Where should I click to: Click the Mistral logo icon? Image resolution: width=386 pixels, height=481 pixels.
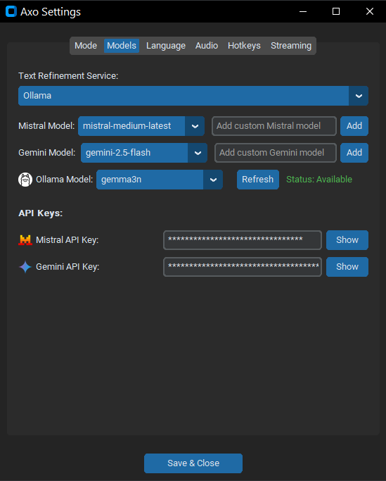point(25,240)
